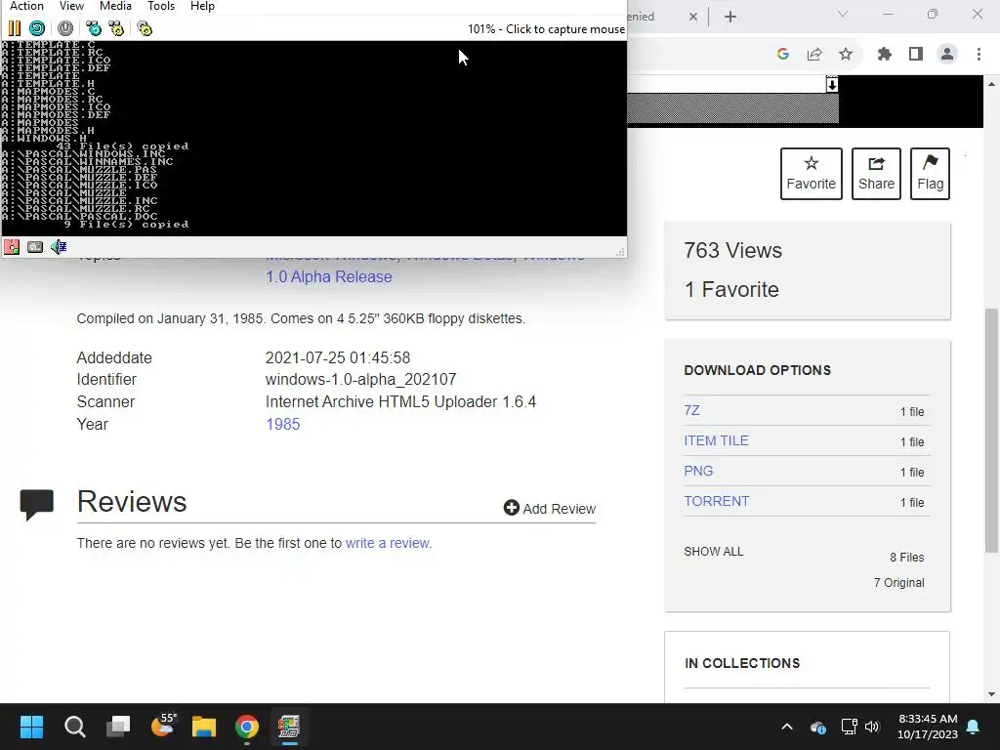Open Chrome extensions puzzle icon
Viewport: 1000px width, 750px height.
885,55
